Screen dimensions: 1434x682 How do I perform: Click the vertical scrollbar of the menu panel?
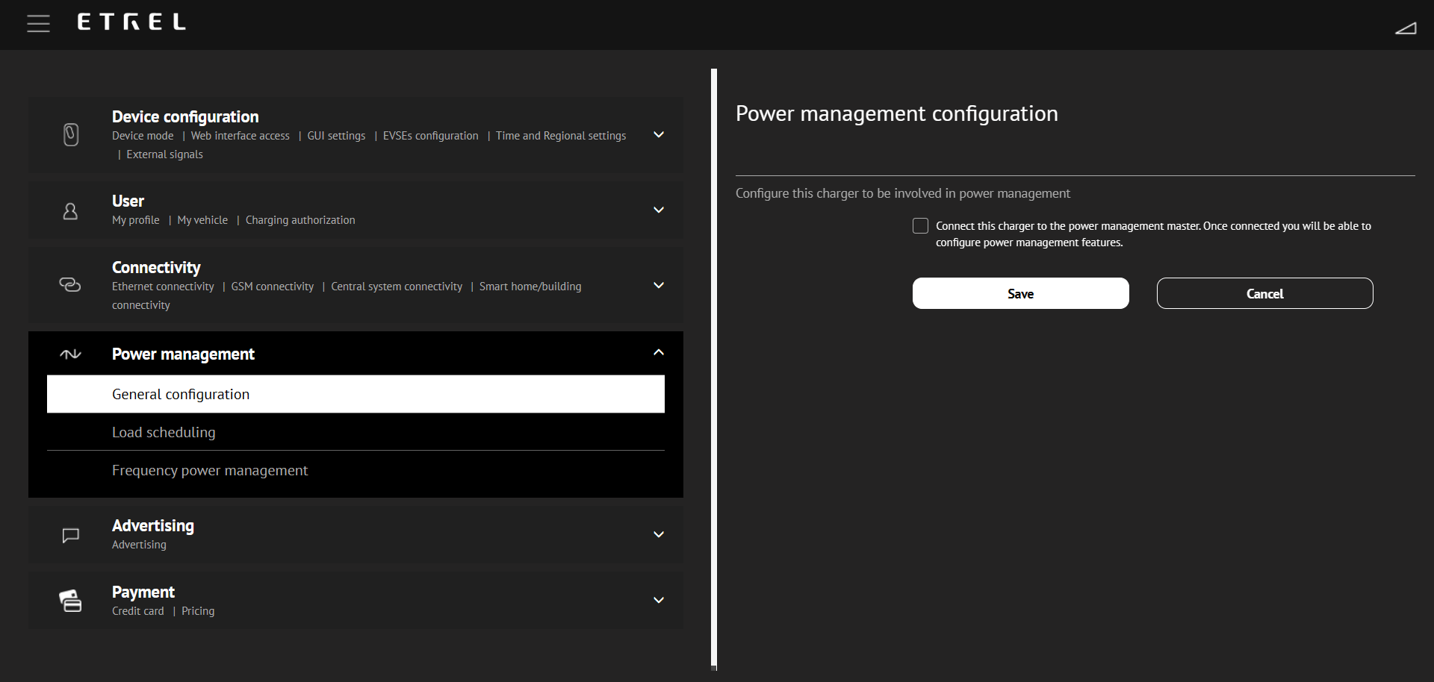click(x=714, y=369)
